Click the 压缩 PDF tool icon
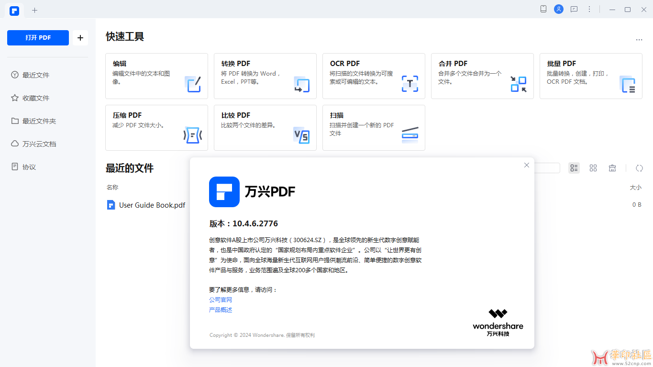Image resolution: width=653 pixels, height=367 pixels. click(x=193, y=136)
